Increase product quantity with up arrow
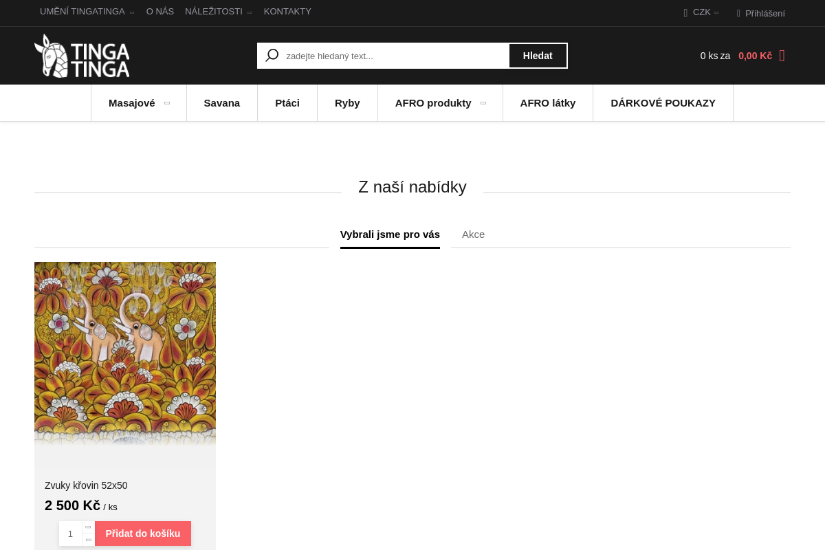 point(88,527)
